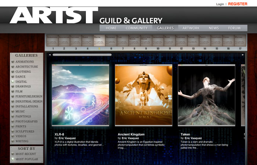Select Animations in Galleries sidebar
257x165 pixels.
25,61
